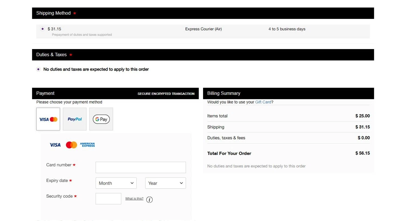Select the no duties and taxes radio button
The image size is (405, 221).
tap(38, 69)
